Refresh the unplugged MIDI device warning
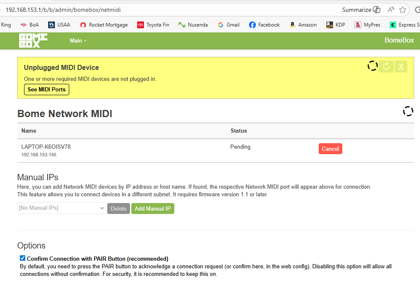This screenshot has height=286, width=420. (386, 66)
